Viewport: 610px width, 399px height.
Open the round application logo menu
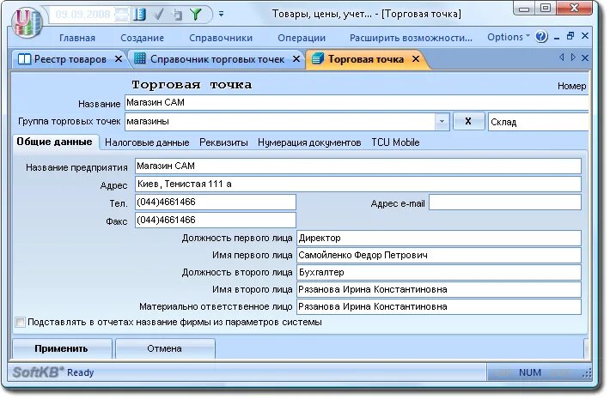click(x=26, y=22)
